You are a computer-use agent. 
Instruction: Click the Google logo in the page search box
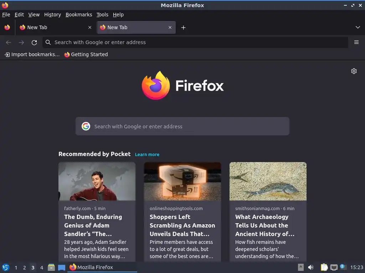[x=86, y=126]
